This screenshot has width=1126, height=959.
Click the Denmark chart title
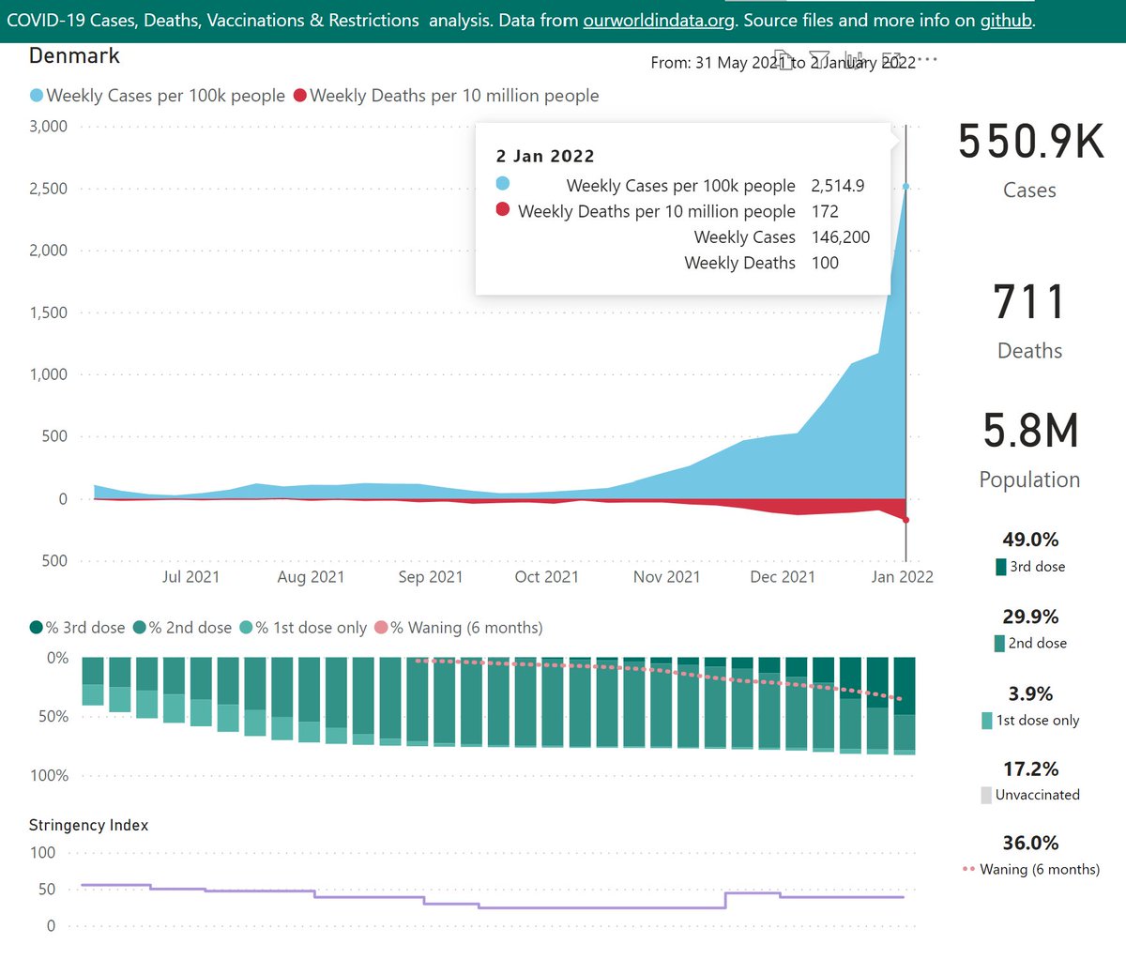[x=74, y=55]
